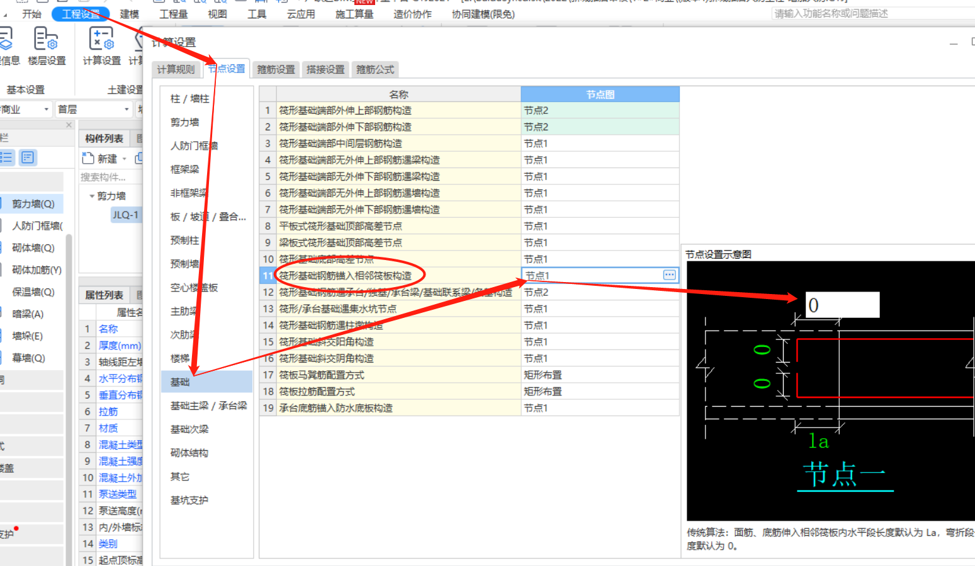Select 暗梁(A) in navigation bar

point(28,314)
